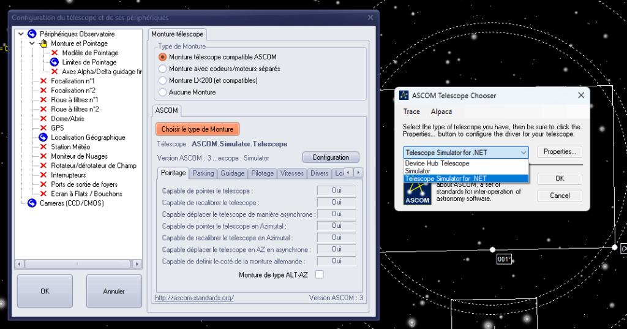Image resolution: width=627 pixels, height=329 pixels.
Task: Click the Properties... button
Action: pos(560,152)
